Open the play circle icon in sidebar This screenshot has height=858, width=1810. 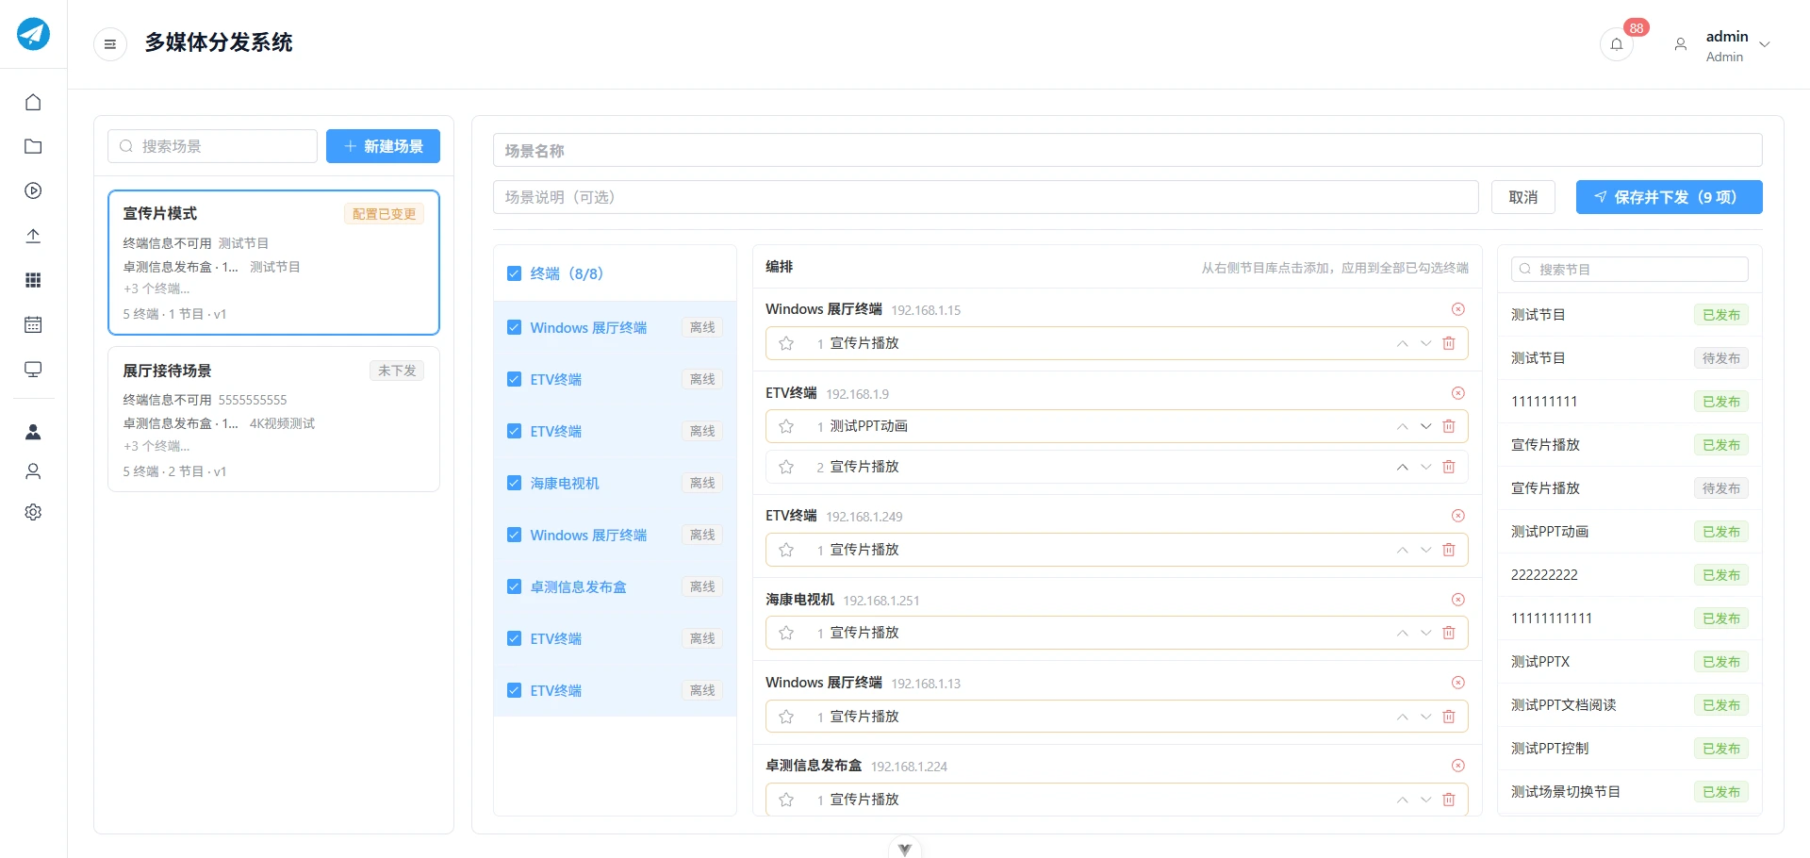click(x=33, y=190)
